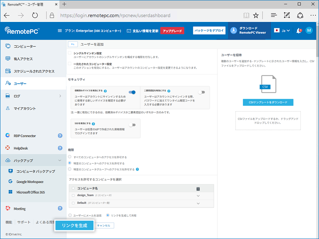This screenshot has height=239, width=319.
Task: Check the design_Team group checkbox
Action: (73, 195)
